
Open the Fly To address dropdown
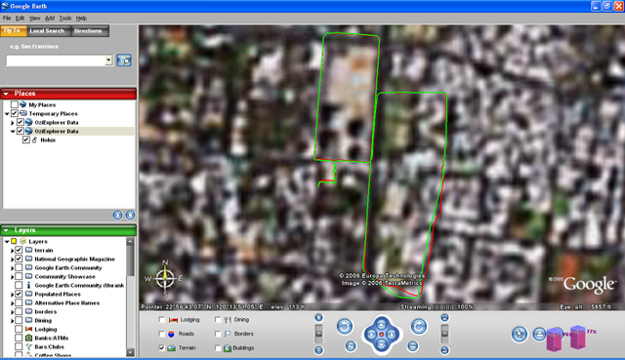click(108, 60)
